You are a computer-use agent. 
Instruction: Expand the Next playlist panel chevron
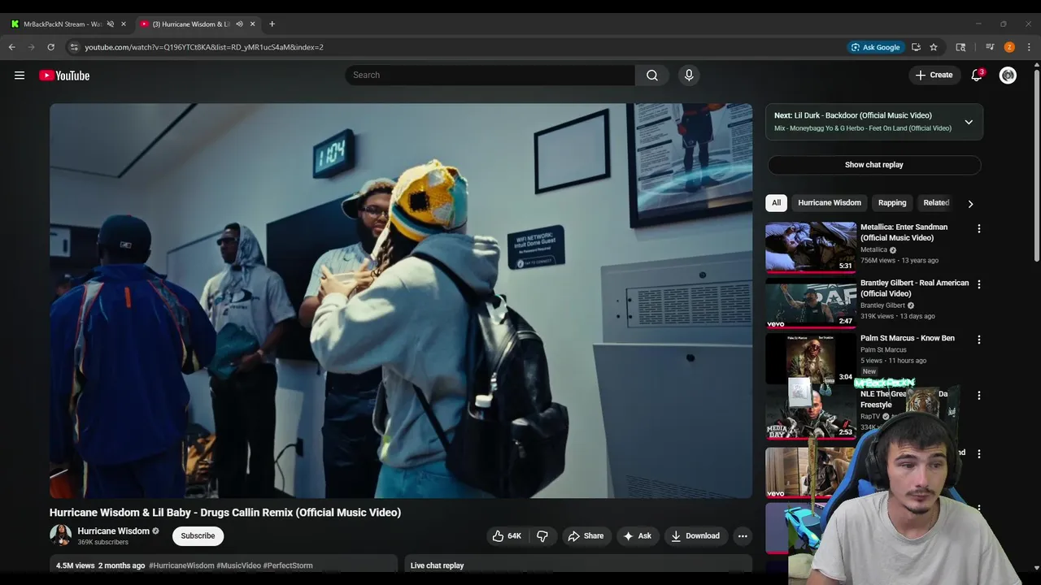click(x=969, y=122)
